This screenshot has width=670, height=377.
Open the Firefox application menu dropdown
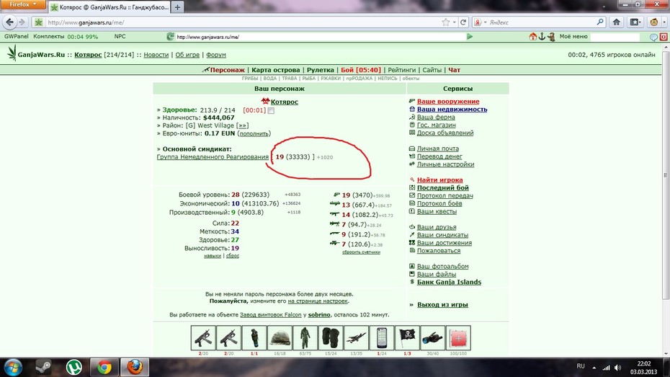click(22, 5)
